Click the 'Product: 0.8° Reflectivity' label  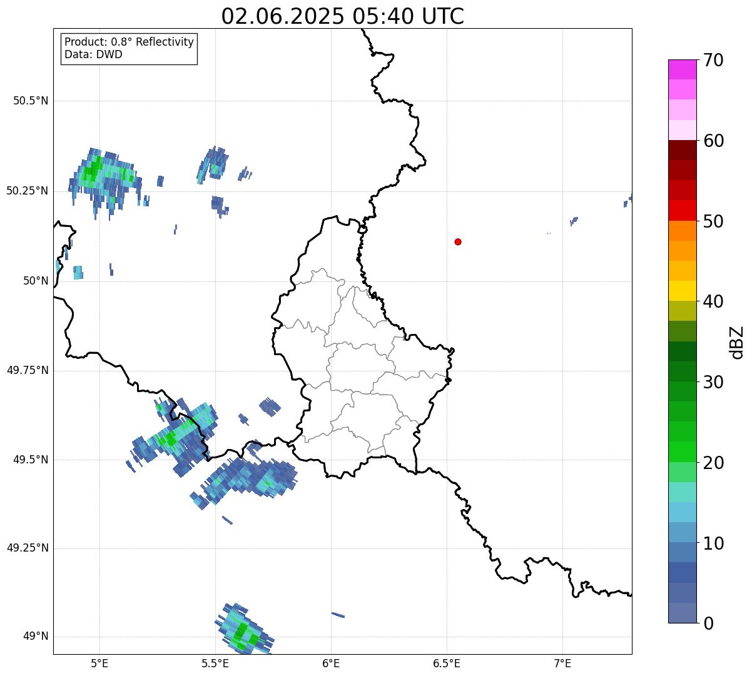pos(130,42)
